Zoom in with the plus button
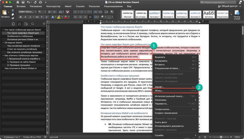The height and width of the screenshot is (139, 244). [x=231, y=137]
